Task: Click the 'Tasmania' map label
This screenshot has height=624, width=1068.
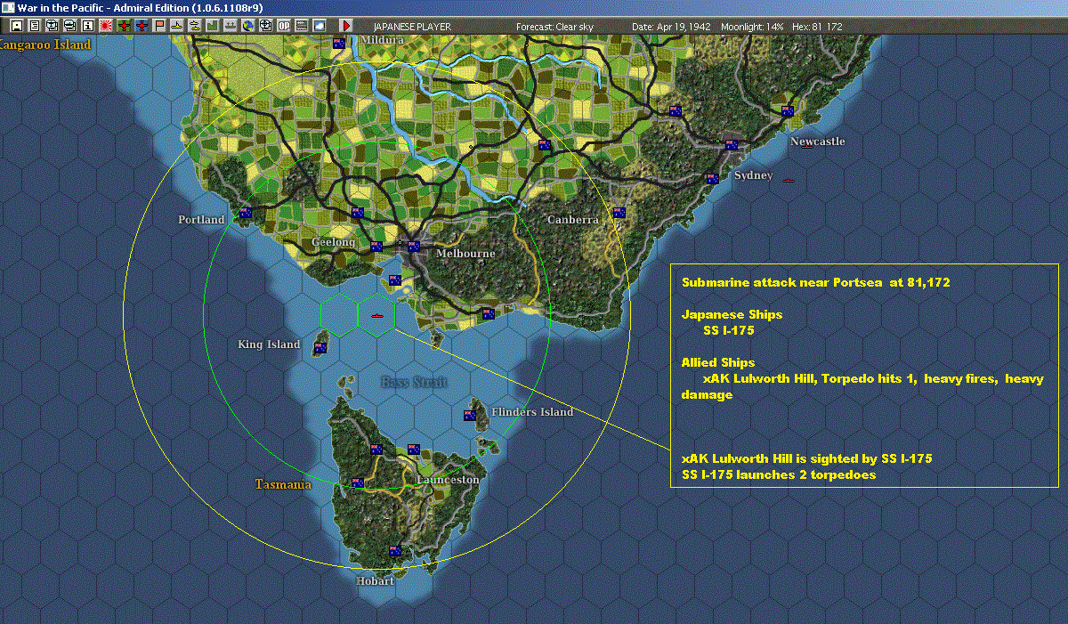Action: point(283,484)
